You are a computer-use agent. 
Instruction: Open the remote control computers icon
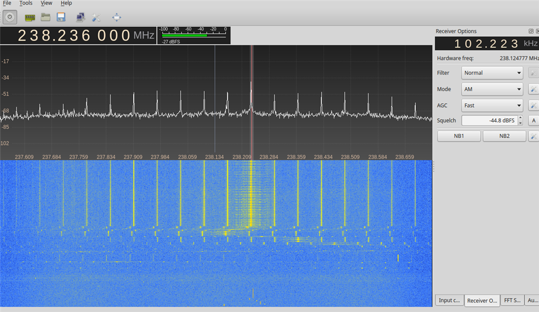pos(81,17)
